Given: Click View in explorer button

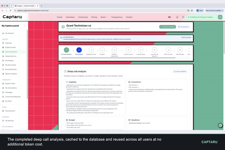Looking at the screenshot, I should [x=180, y=72].
